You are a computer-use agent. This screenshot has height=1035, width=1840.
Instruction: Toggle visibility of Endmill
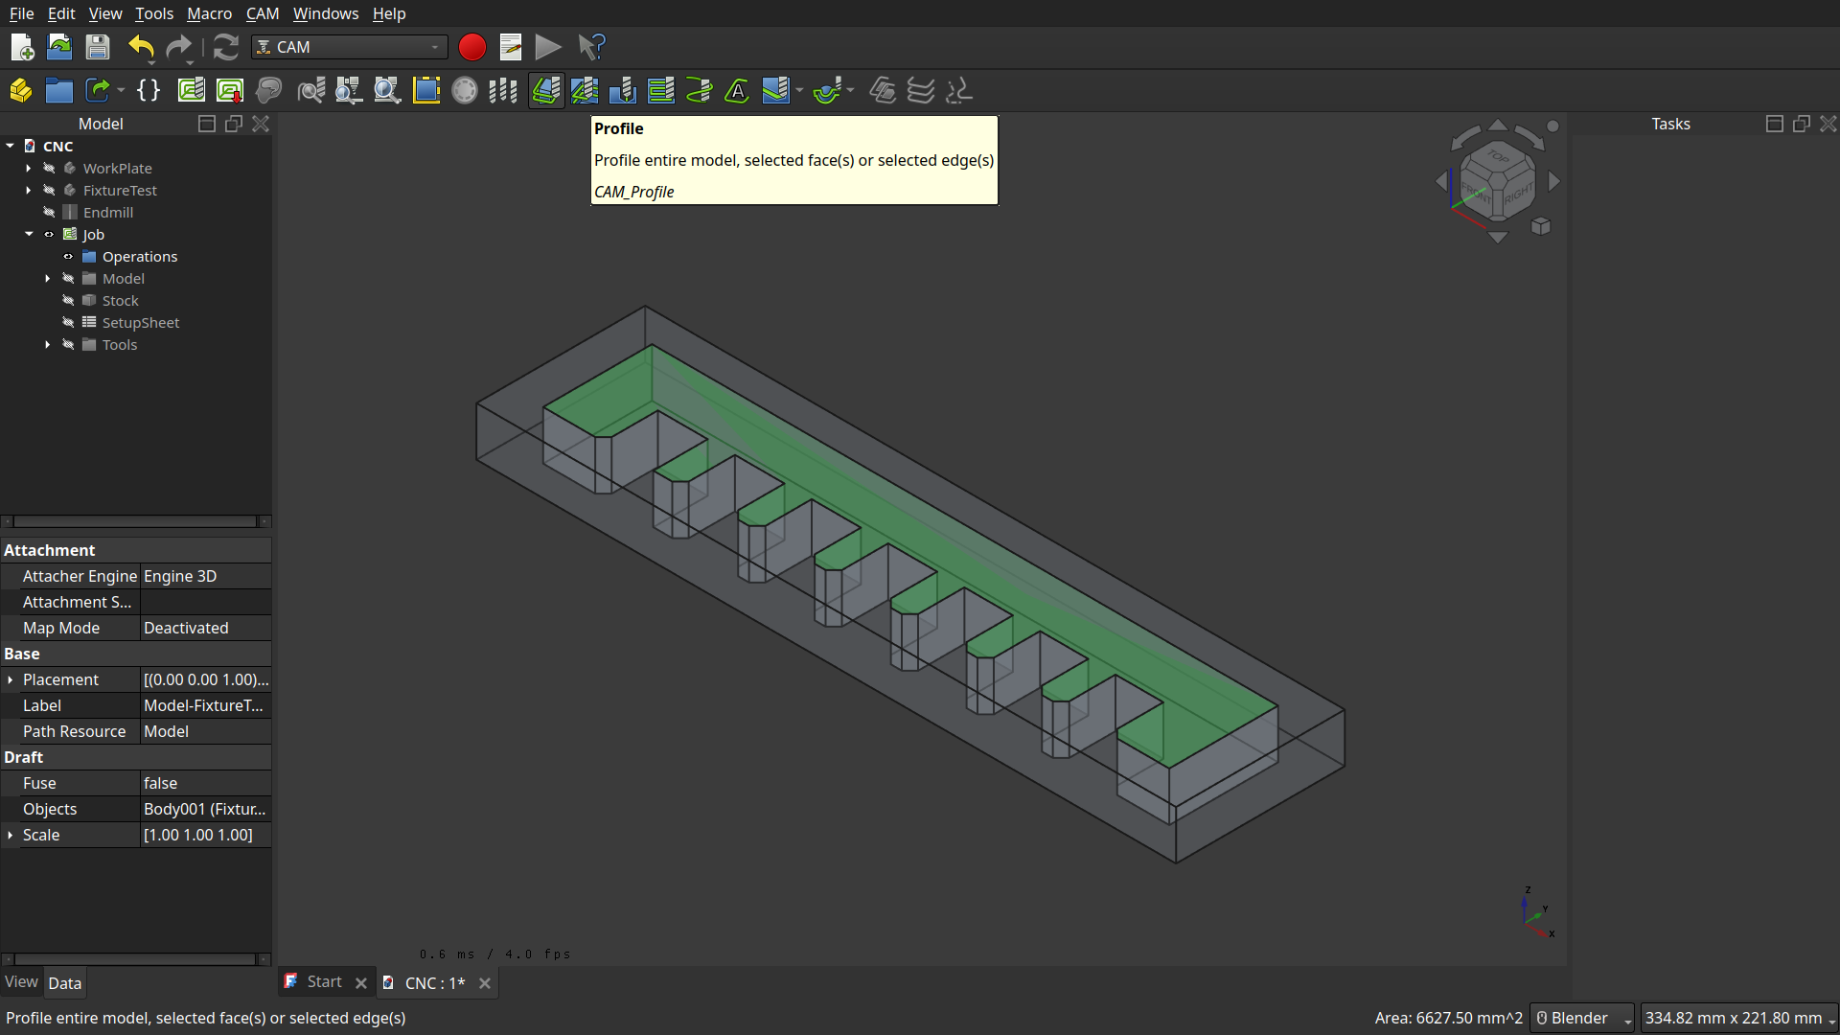point(49,212)
